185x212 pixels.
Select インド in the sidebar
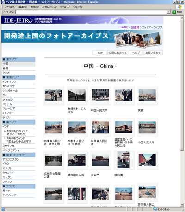pos(18,126)
